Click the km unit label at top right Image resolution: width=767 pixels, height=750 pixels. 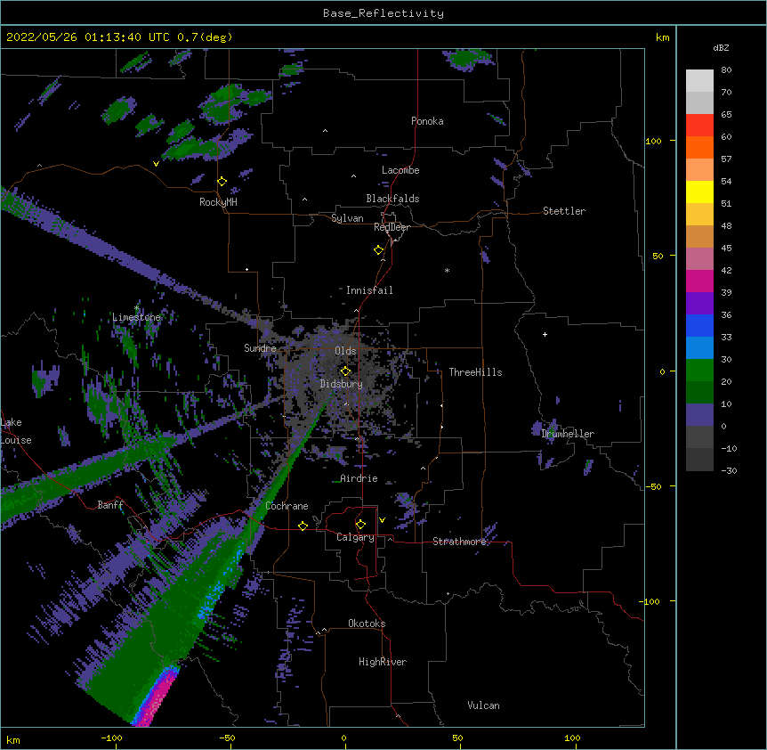tap(662, 37)
